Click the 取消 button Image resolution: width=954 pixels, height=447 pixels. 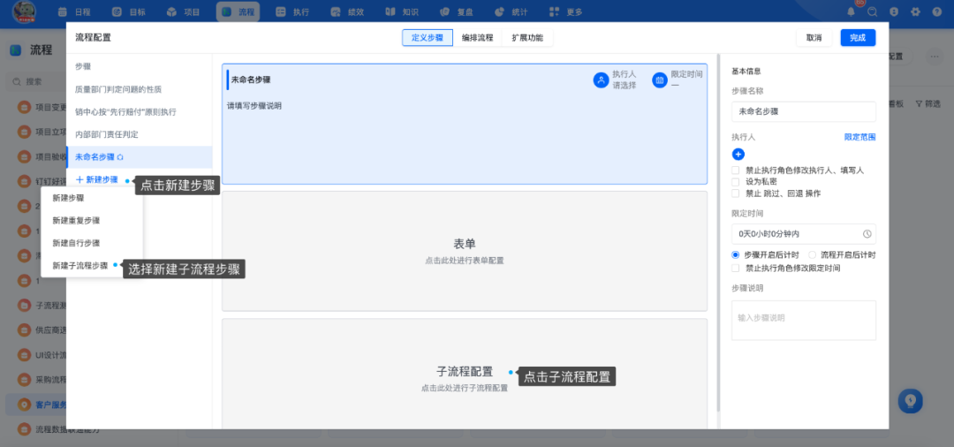point(814,38)
